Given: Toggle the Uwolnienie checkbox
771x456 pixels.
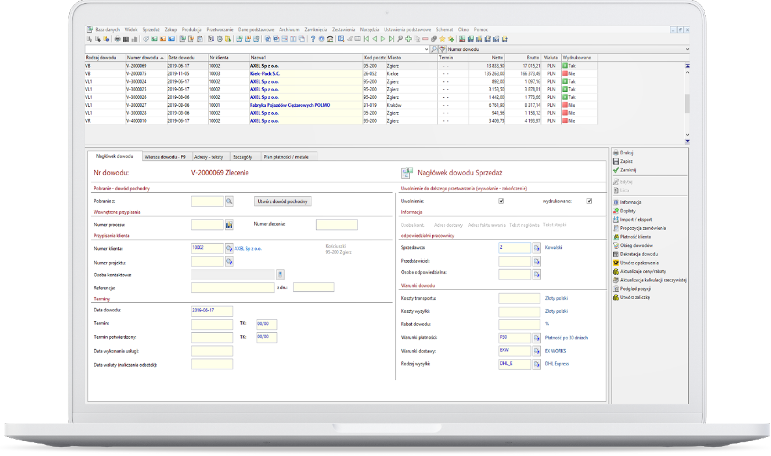Looking at the screenshot, I should (x=501, y=201).
